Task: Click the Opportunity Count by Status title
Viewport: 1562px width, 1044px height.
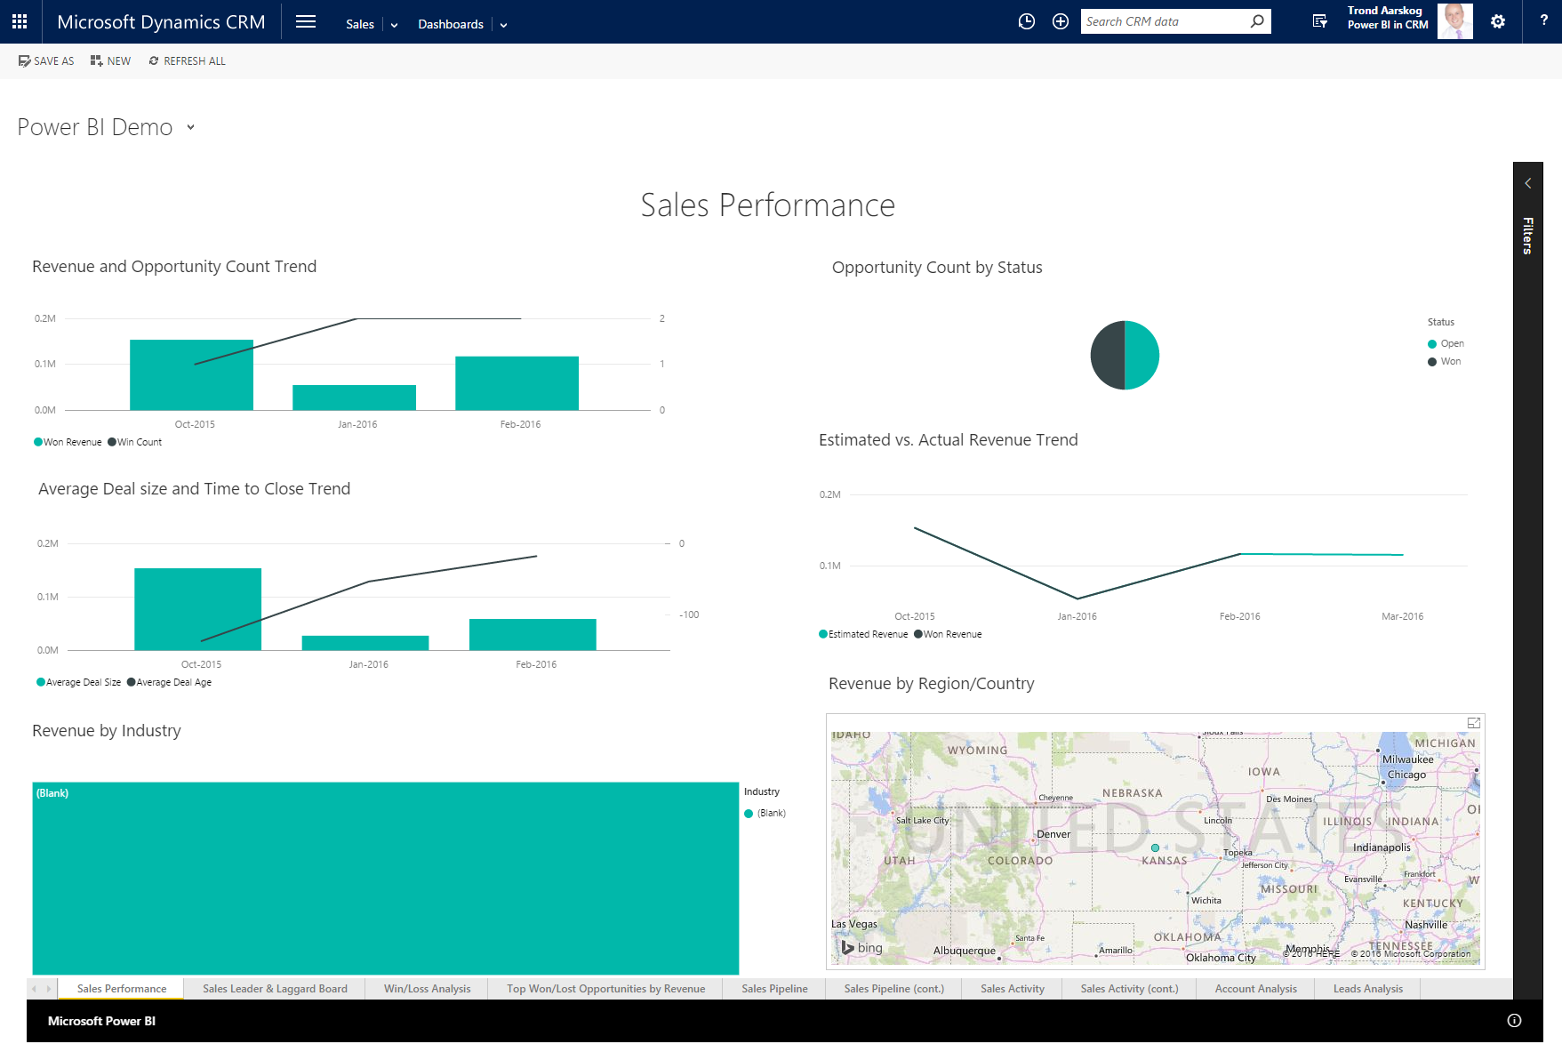Action: pyautogui.click(x=937, y=268)
